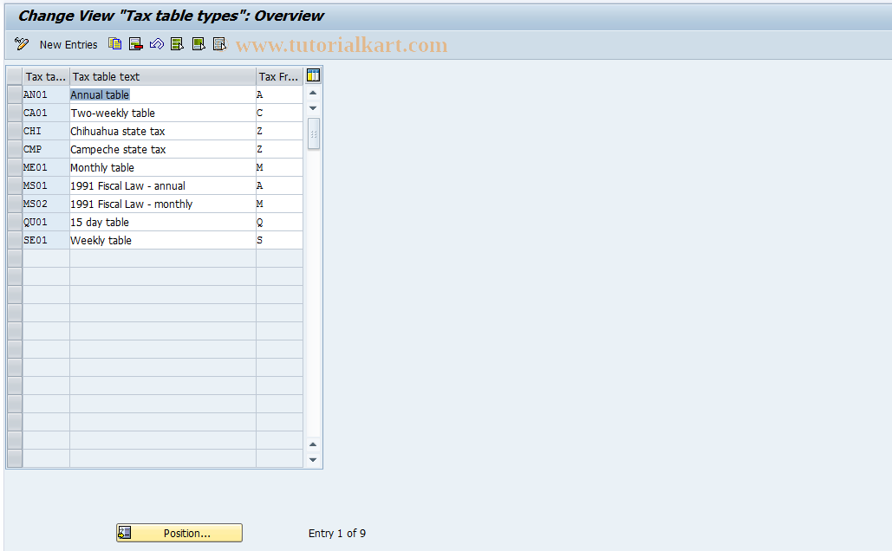The image size is (892, 551).
Task: Click the Tax Fr... column header
Action: tap(279, 76)
